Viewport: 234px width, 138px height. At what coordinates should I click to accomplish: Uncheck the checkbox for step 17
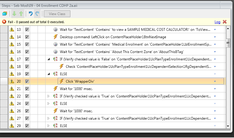[27, 59]
